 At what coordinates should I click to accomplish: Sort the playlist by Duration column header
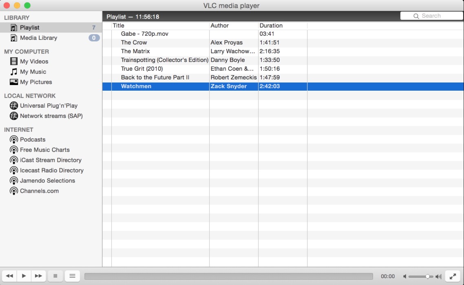[283, 26]
